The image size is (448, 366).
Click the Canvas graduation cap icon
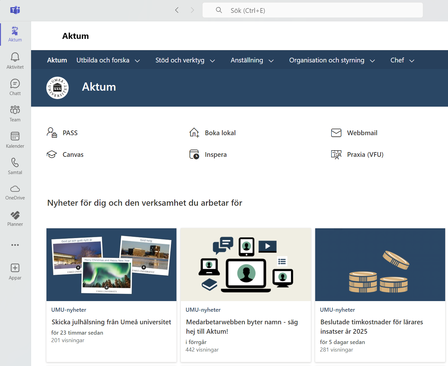pos(52,154)
